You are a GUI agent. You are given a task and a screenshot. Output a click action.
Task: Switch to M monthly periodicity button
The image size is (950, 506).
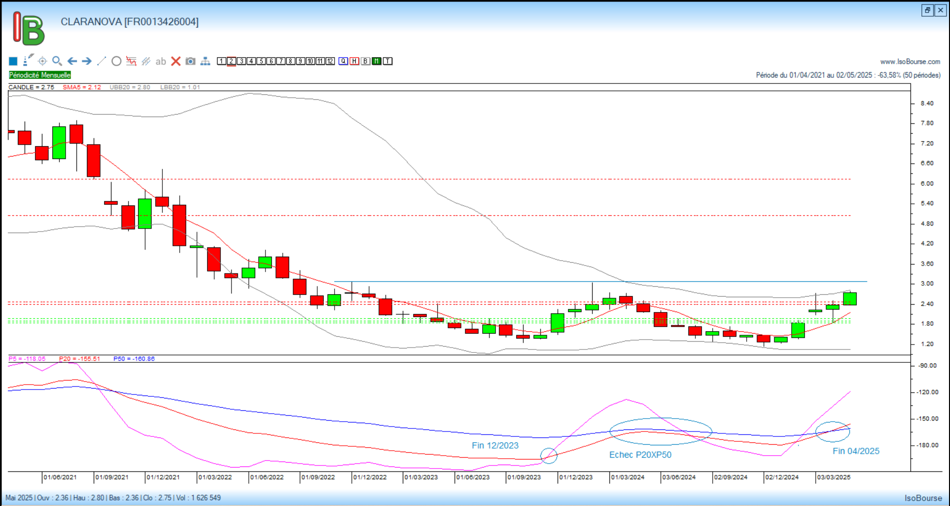tap(377, 61)
